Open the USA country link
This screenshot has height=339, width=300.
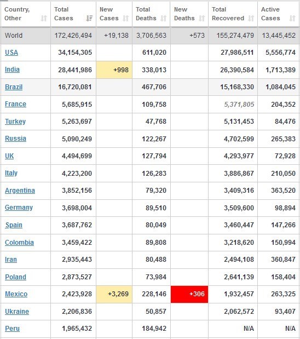11,53
